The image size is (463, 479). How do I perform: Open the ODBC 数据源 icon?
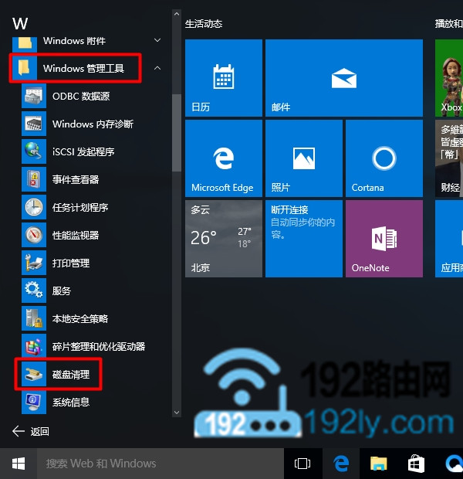(34, 96)
